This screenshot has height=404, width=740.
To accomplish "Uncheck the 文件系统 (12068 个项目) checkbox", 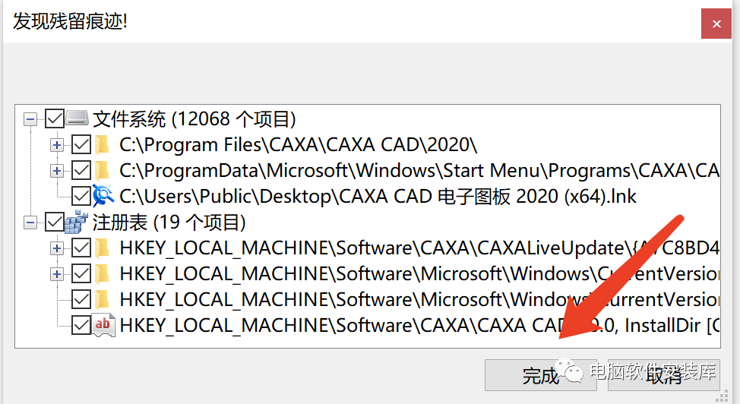I will [55, 118].
